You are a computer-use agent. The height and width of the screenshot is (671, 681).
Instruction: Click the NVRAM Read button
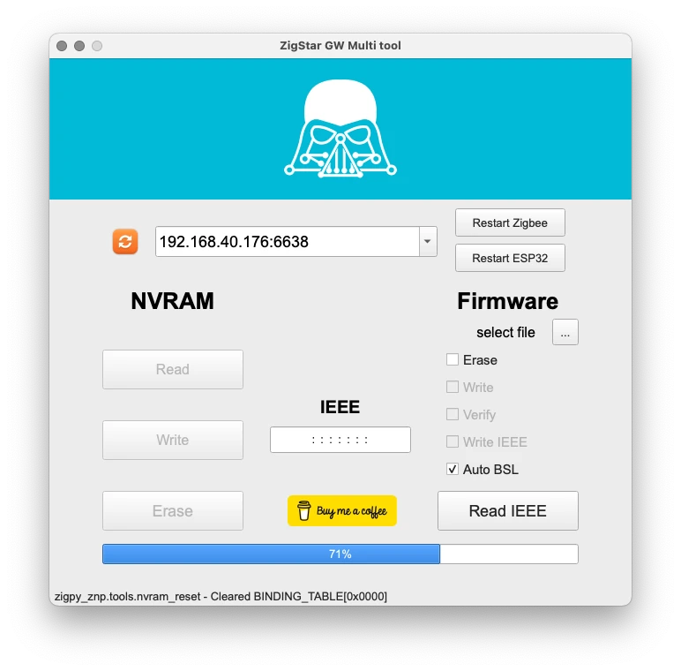tap(173, 369)
